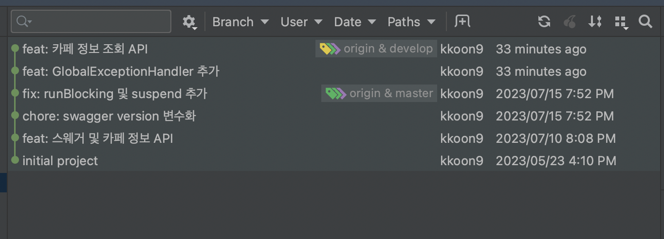Viewport: 664px width, 239px height.
Task: Click the magnifier Find icon at right
Action: point(646,21)
